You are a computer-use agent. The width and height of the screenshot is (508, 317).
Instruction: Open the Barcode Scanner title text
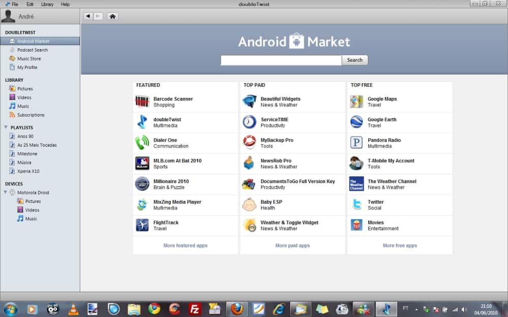click(173, 99)
